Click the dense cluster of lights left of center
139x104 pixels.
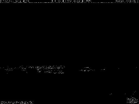point(50,69)
